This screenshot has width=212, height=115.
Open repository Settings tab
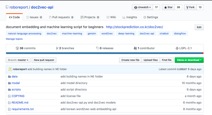[151, 17]
